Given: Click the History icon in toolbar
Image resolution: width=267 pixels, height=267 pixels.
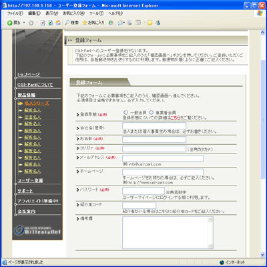Looking at the screenshot, I should (x=111, y=23).
